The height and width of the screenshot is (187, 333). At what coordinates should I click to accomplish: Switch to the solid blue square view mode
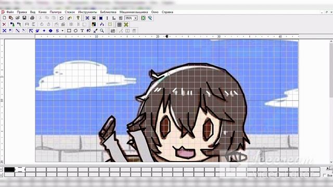pos(101,18)
